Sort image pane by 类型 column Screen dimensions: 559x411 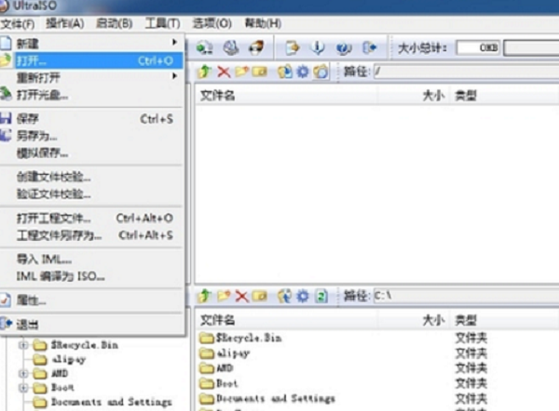[x=504, y=96]
